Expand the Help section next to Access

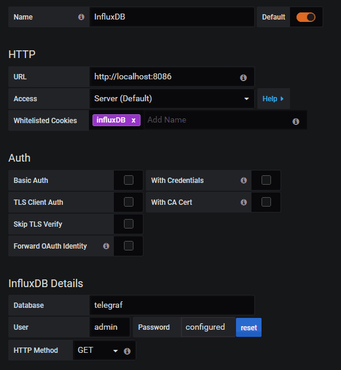coord(273,99)
